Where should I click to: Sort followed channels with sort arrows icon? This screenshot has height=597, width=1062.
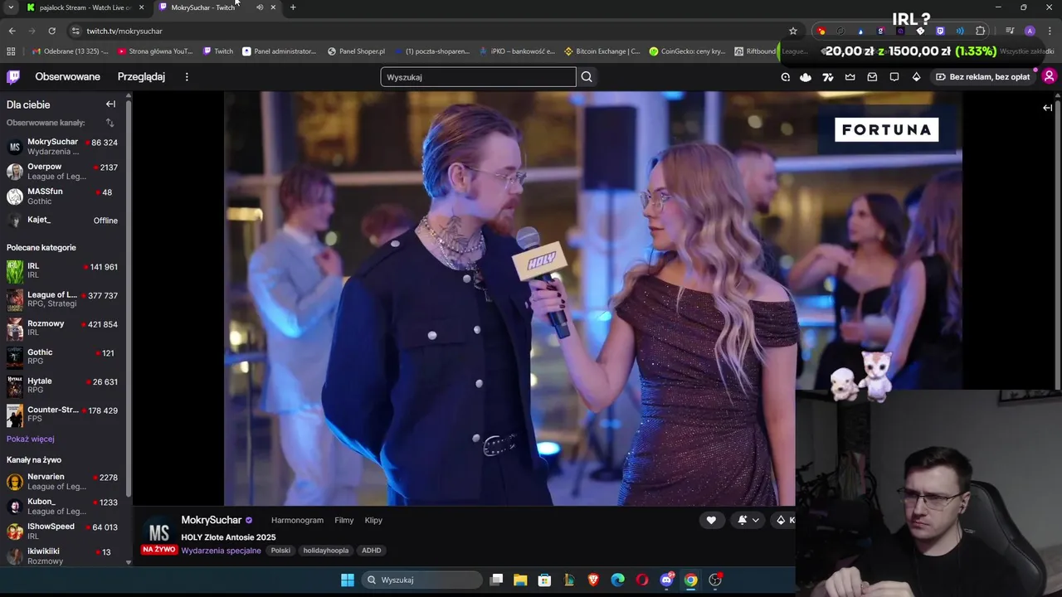110,123
